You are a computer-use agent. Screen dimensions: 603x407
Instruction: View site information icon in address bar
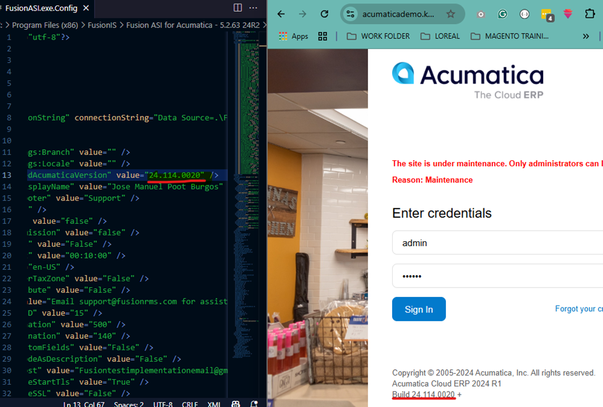(350, 14)
